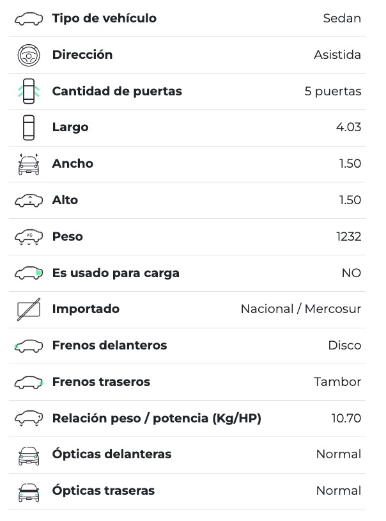Image resolution: width=386 pixels, height=521 pixels.
Task: Click the crossed-out box icon beside Importado
Action: [x=28, y=309]
